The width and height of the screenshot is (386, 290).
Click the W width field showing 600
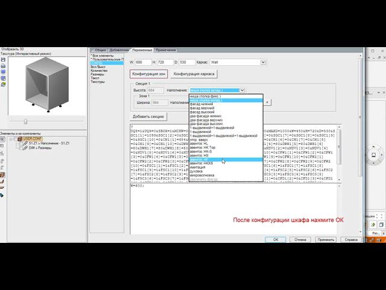pyautogui.click(x=143, y=62)
